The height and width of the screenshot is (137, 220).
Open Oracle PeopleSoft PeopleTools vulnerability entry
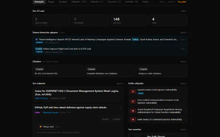point(158,111)
